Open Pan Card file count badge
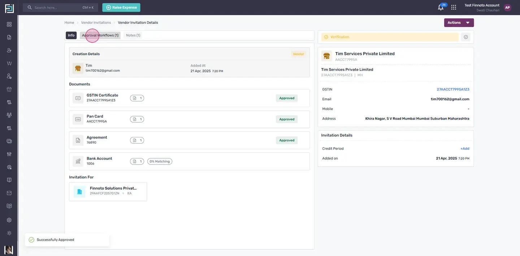Viewport: 520px width, 256px height. pyautogui.click(x=137, y=119)
